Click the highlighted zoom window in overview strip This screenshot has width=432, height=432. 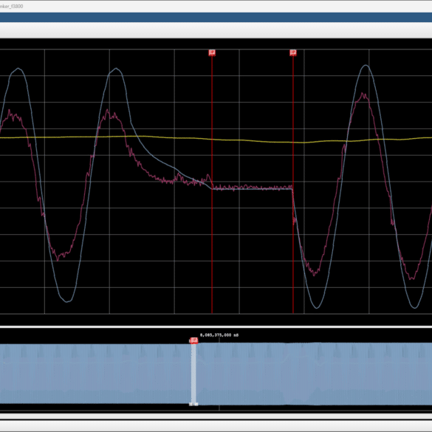[193, 374]
